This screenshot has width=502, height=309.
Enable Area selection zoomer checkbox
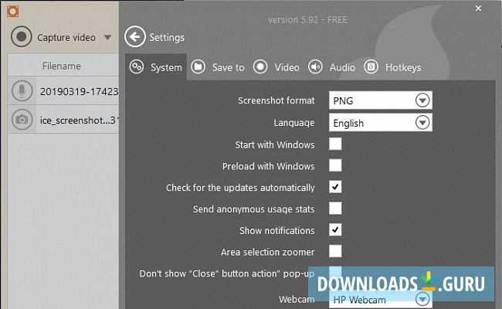pos(335,251)
